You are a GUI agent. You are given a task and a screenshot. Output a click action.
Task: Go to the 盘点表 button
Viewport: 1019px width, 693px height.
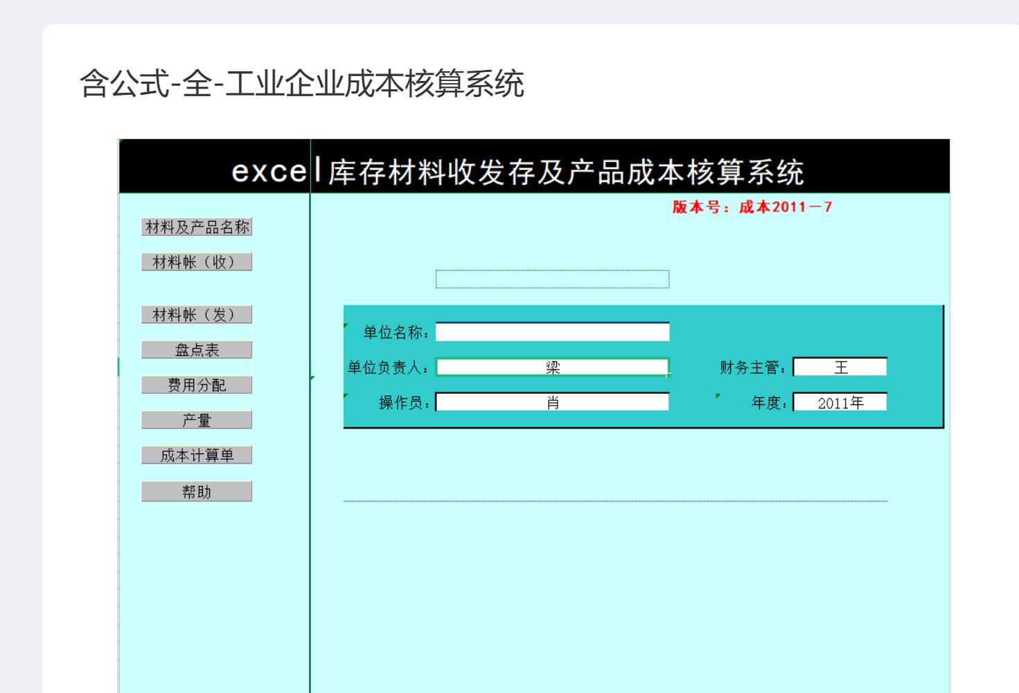(x=197, y=350)
